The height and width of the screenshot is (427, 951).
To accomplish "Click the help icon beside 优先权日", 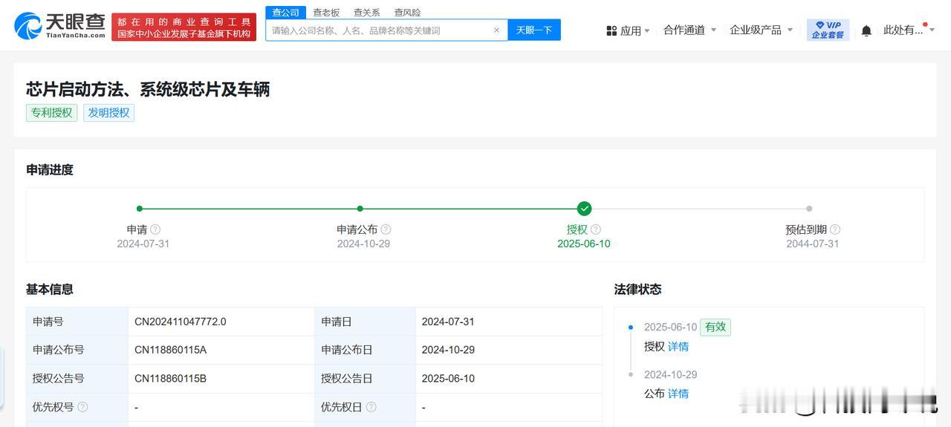I will [371, 407].
